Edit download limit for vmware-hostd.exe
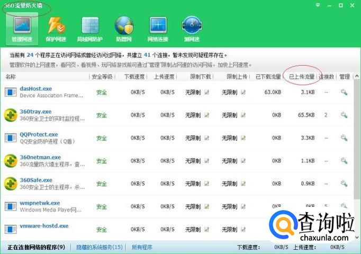Image resolution: width=361 pixels, height=254 pixels. tap(207, 229)
